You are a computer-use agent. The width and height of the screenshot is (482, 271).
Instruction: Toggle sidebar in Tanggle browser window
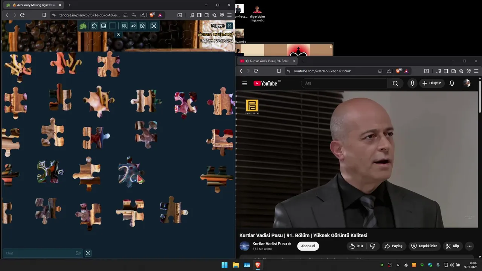[199, 15]
